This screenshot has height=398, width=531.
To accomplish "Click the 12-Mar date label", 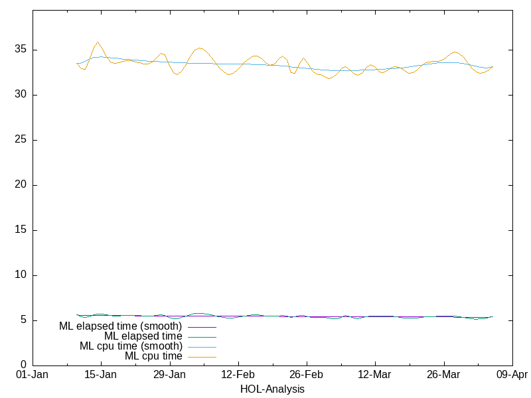I will click(374, 375).
